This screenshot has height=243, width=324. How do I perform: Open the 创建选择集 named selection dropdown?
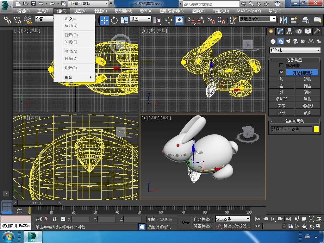tap(258, 19)
